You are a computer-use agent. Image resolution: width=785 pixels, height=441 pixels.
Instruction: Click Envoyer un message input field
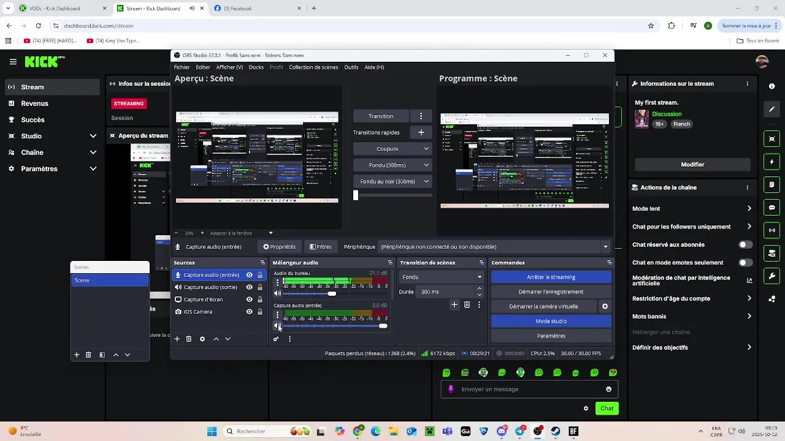tap(529, 389)
